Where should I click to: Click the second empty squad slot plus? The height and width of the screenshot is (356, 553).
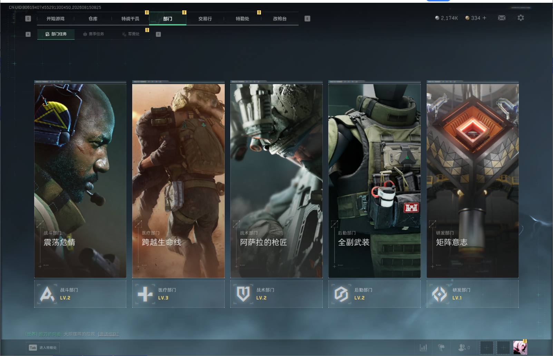click(503, 348)
